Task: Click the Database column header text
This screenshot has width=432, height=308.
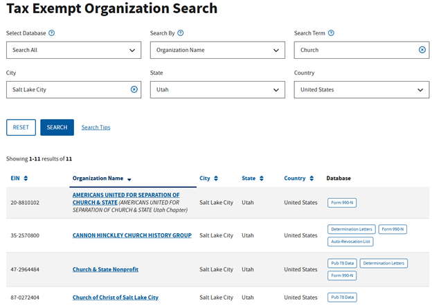Action: tap(339, 179)
